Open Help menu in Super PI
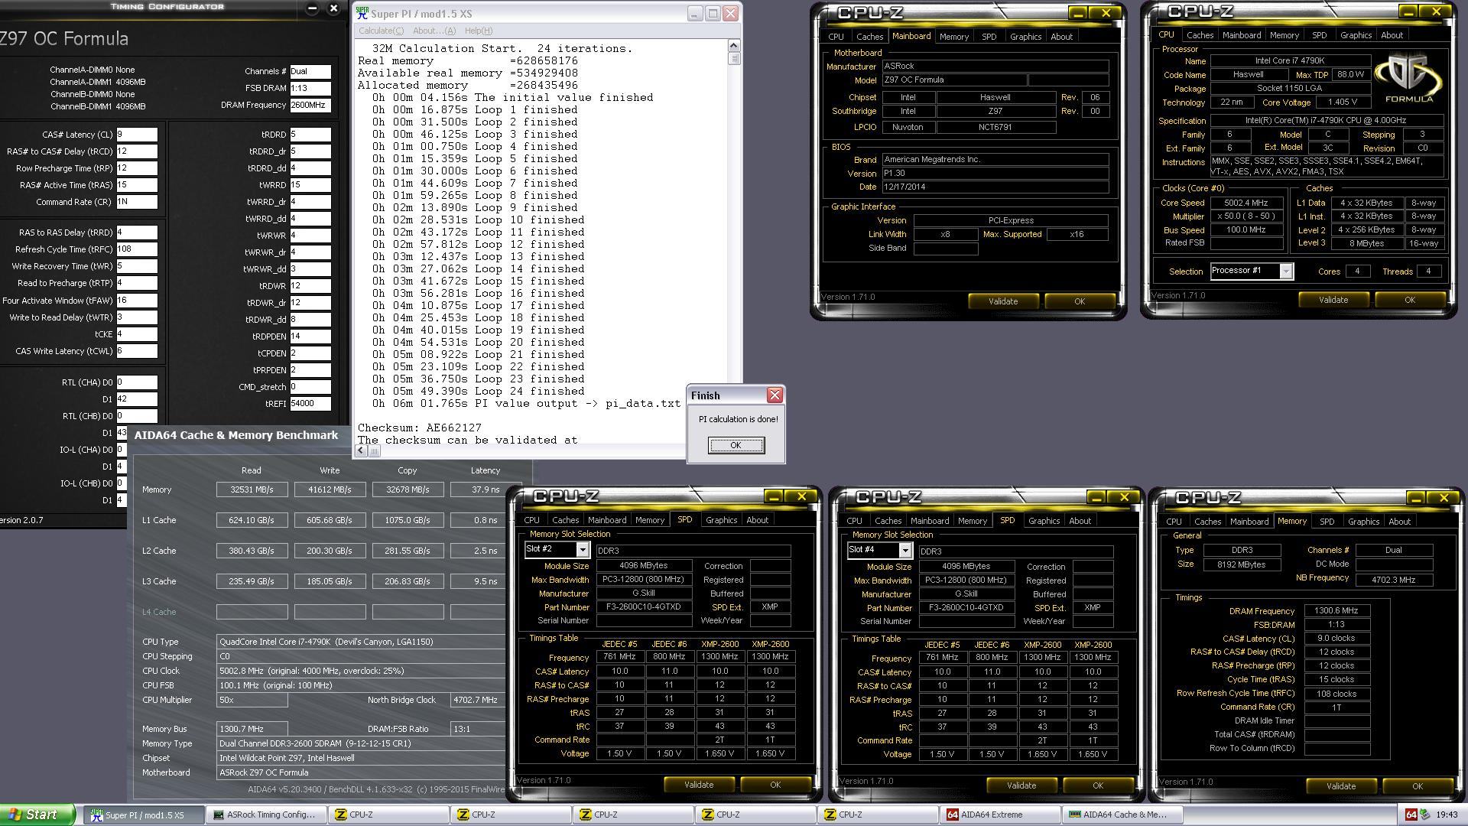This screenshot has width=1468, height=826. pos(478,31)
